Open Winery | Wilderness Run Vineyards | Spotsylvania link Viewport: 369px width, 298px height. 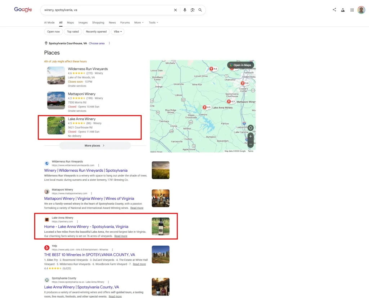pos(86,170)
